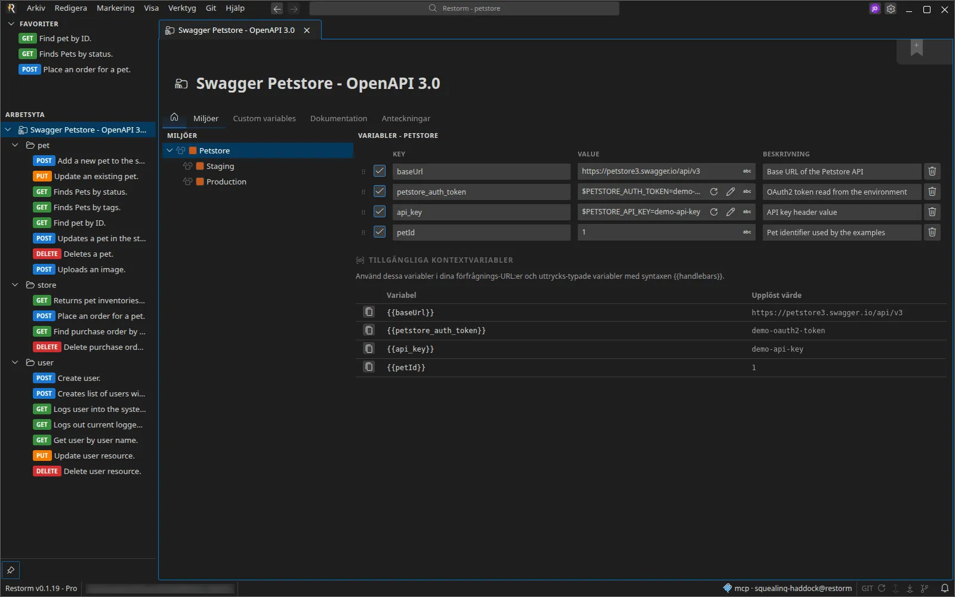The image size is (955, 597).
Task: Navigate back with the left arrow
Action: [277, 9]
